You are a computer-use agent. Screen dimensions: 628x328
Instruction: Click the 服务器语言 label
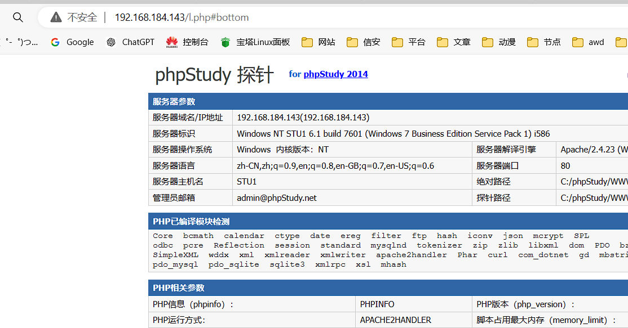coord(174,165)
